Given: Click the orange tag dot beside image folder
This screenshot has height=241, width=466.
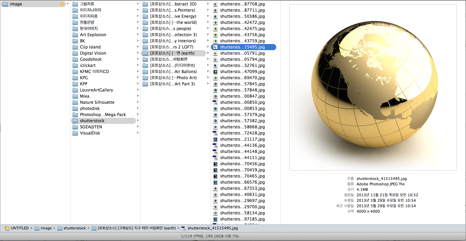Looking at the screenshot, I should [x=62, y=4].
